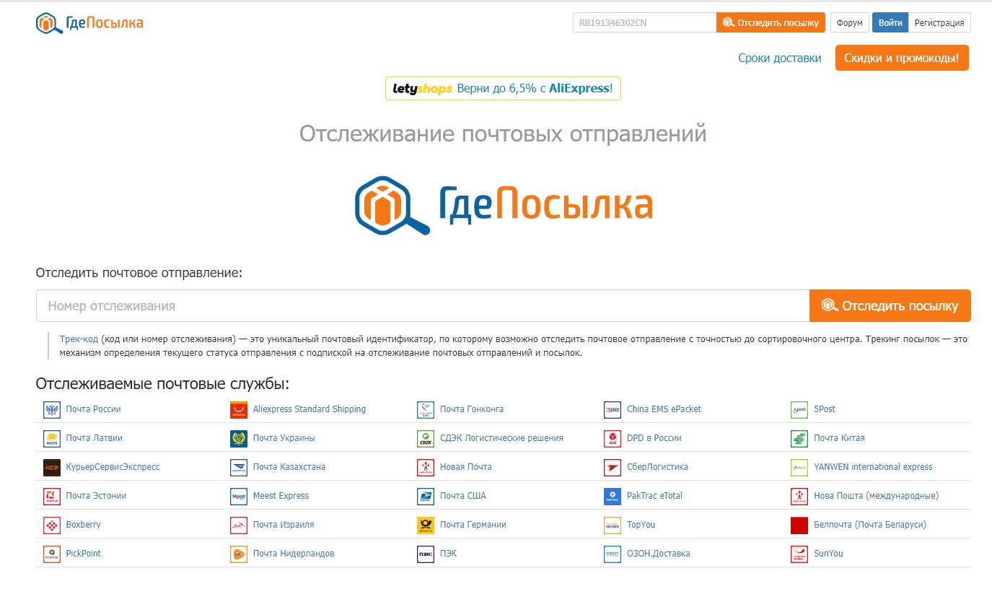Open the Почта Китая link
This screenshot has height=589, width=992.
[839, 438]
